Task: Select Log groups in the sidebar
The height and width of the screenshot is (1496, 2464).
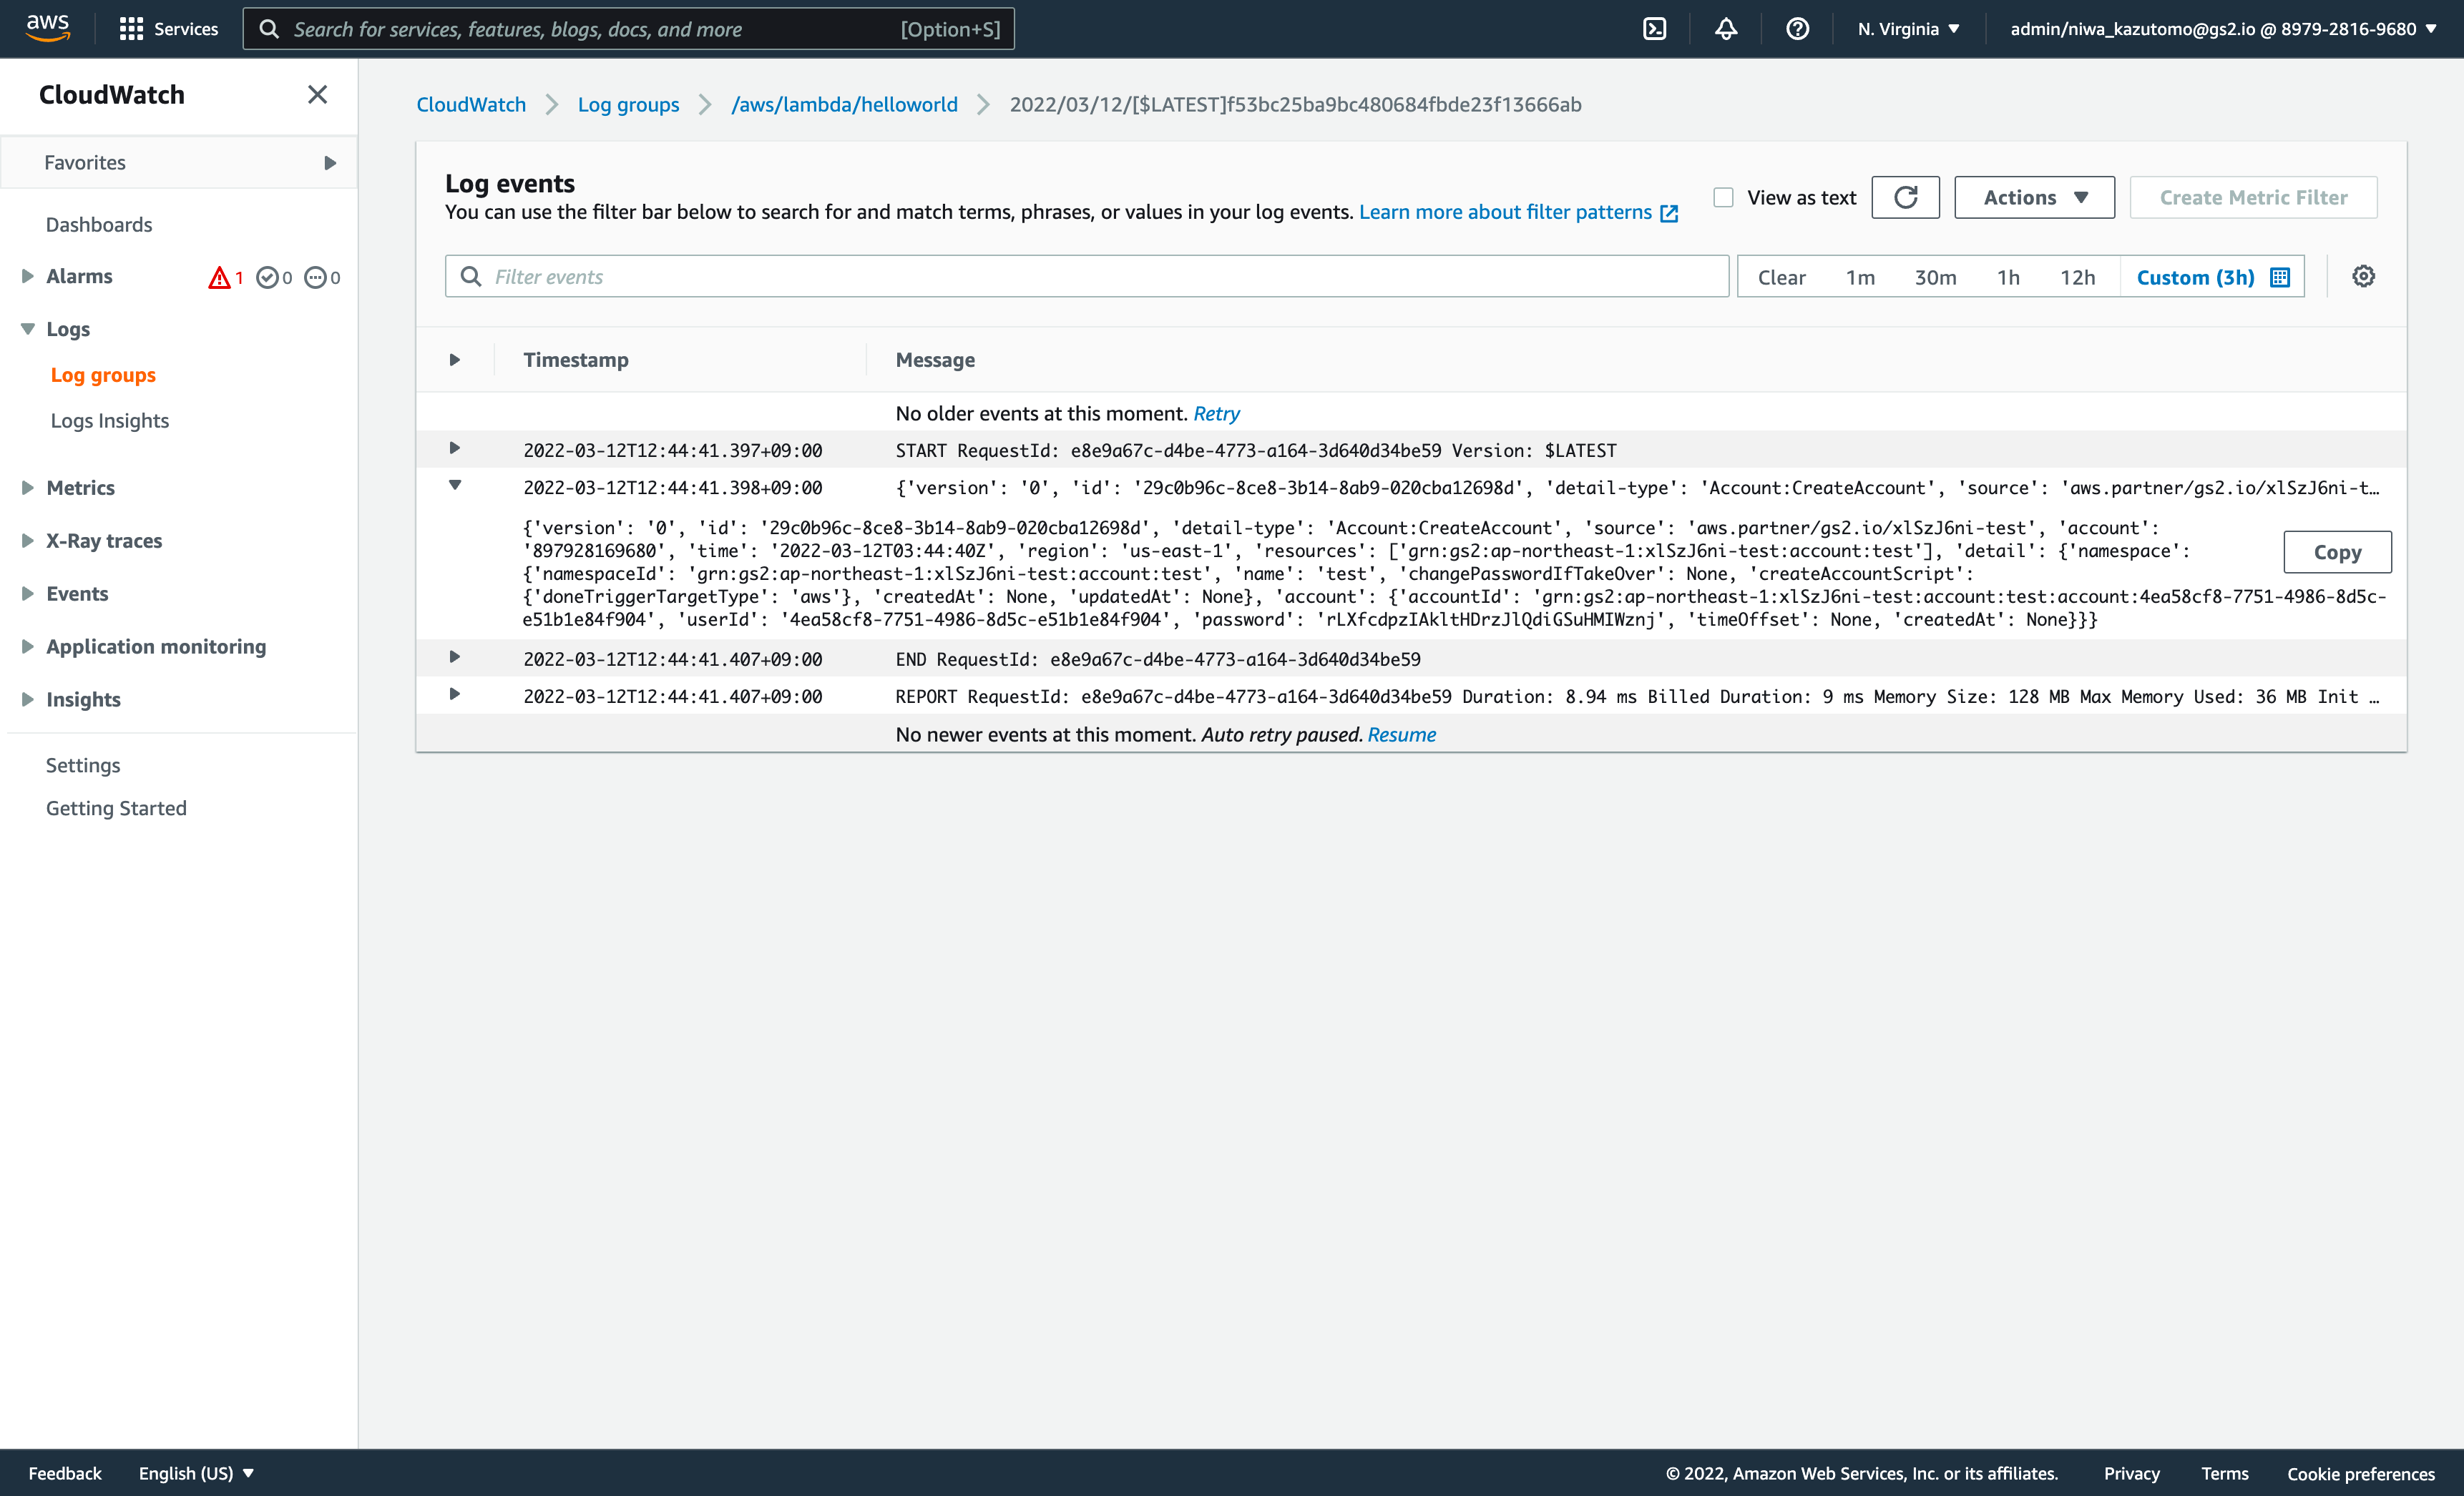Action: [103, 375]
